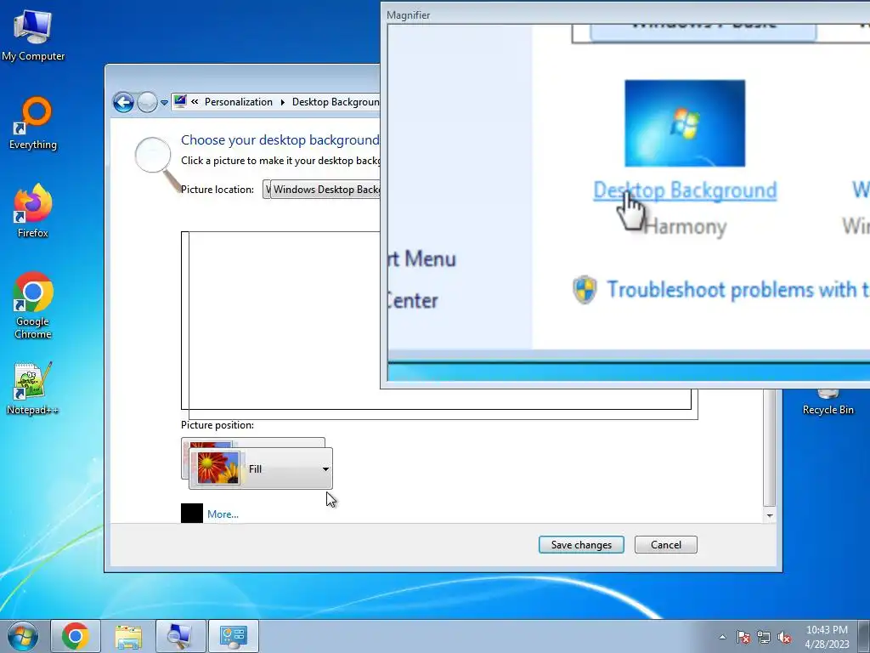Click 'Choose your desktop background' heading

(x=280, y=140)
